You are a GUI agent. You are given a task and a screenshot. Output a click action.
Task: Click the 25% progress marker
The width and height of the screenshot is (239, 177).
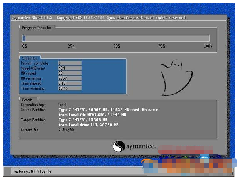tap(71, 46)
